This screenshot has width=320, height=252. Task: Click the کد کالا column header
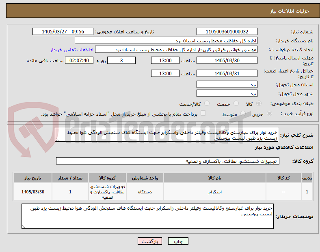pyautogui.click(x=284, y=178)
